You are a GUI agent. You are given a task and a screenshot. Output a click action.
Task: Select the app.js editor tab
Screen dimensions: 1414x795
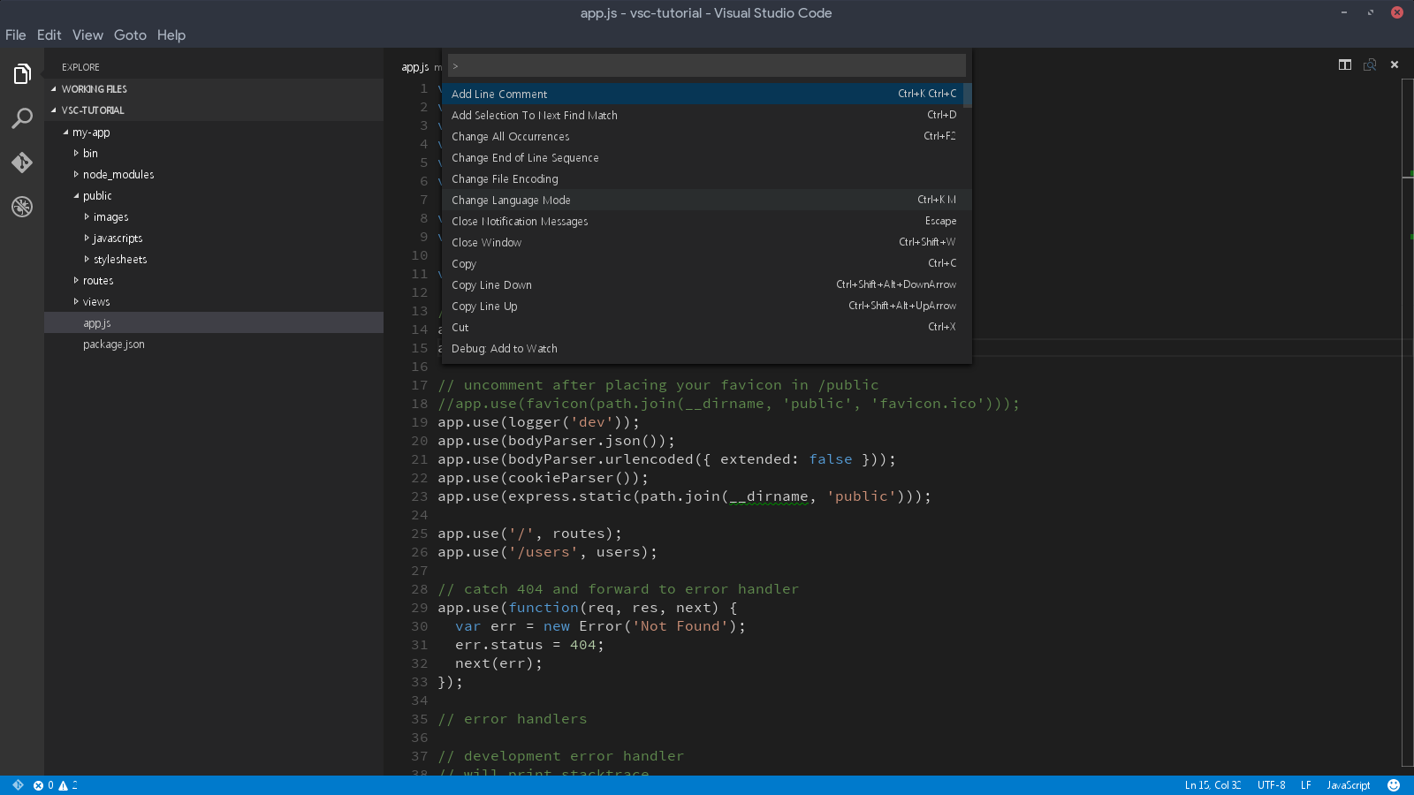415,67
